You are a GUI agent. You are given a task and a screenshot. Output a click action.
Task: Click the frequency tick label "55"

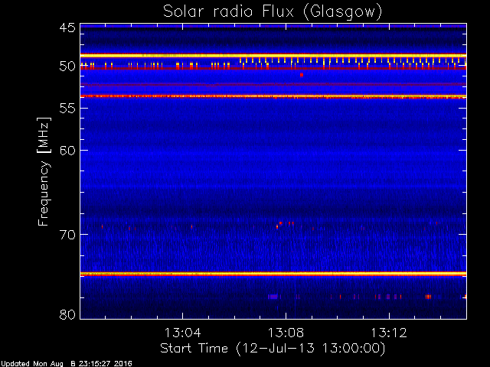(x=67, y=109)
